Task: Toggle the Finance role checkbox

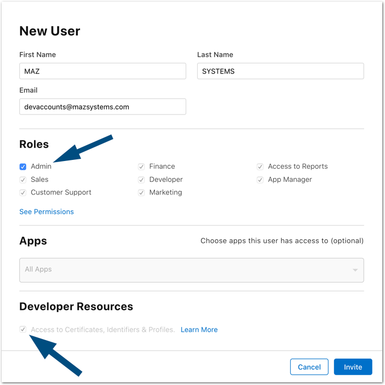Action: click(141, 166)
